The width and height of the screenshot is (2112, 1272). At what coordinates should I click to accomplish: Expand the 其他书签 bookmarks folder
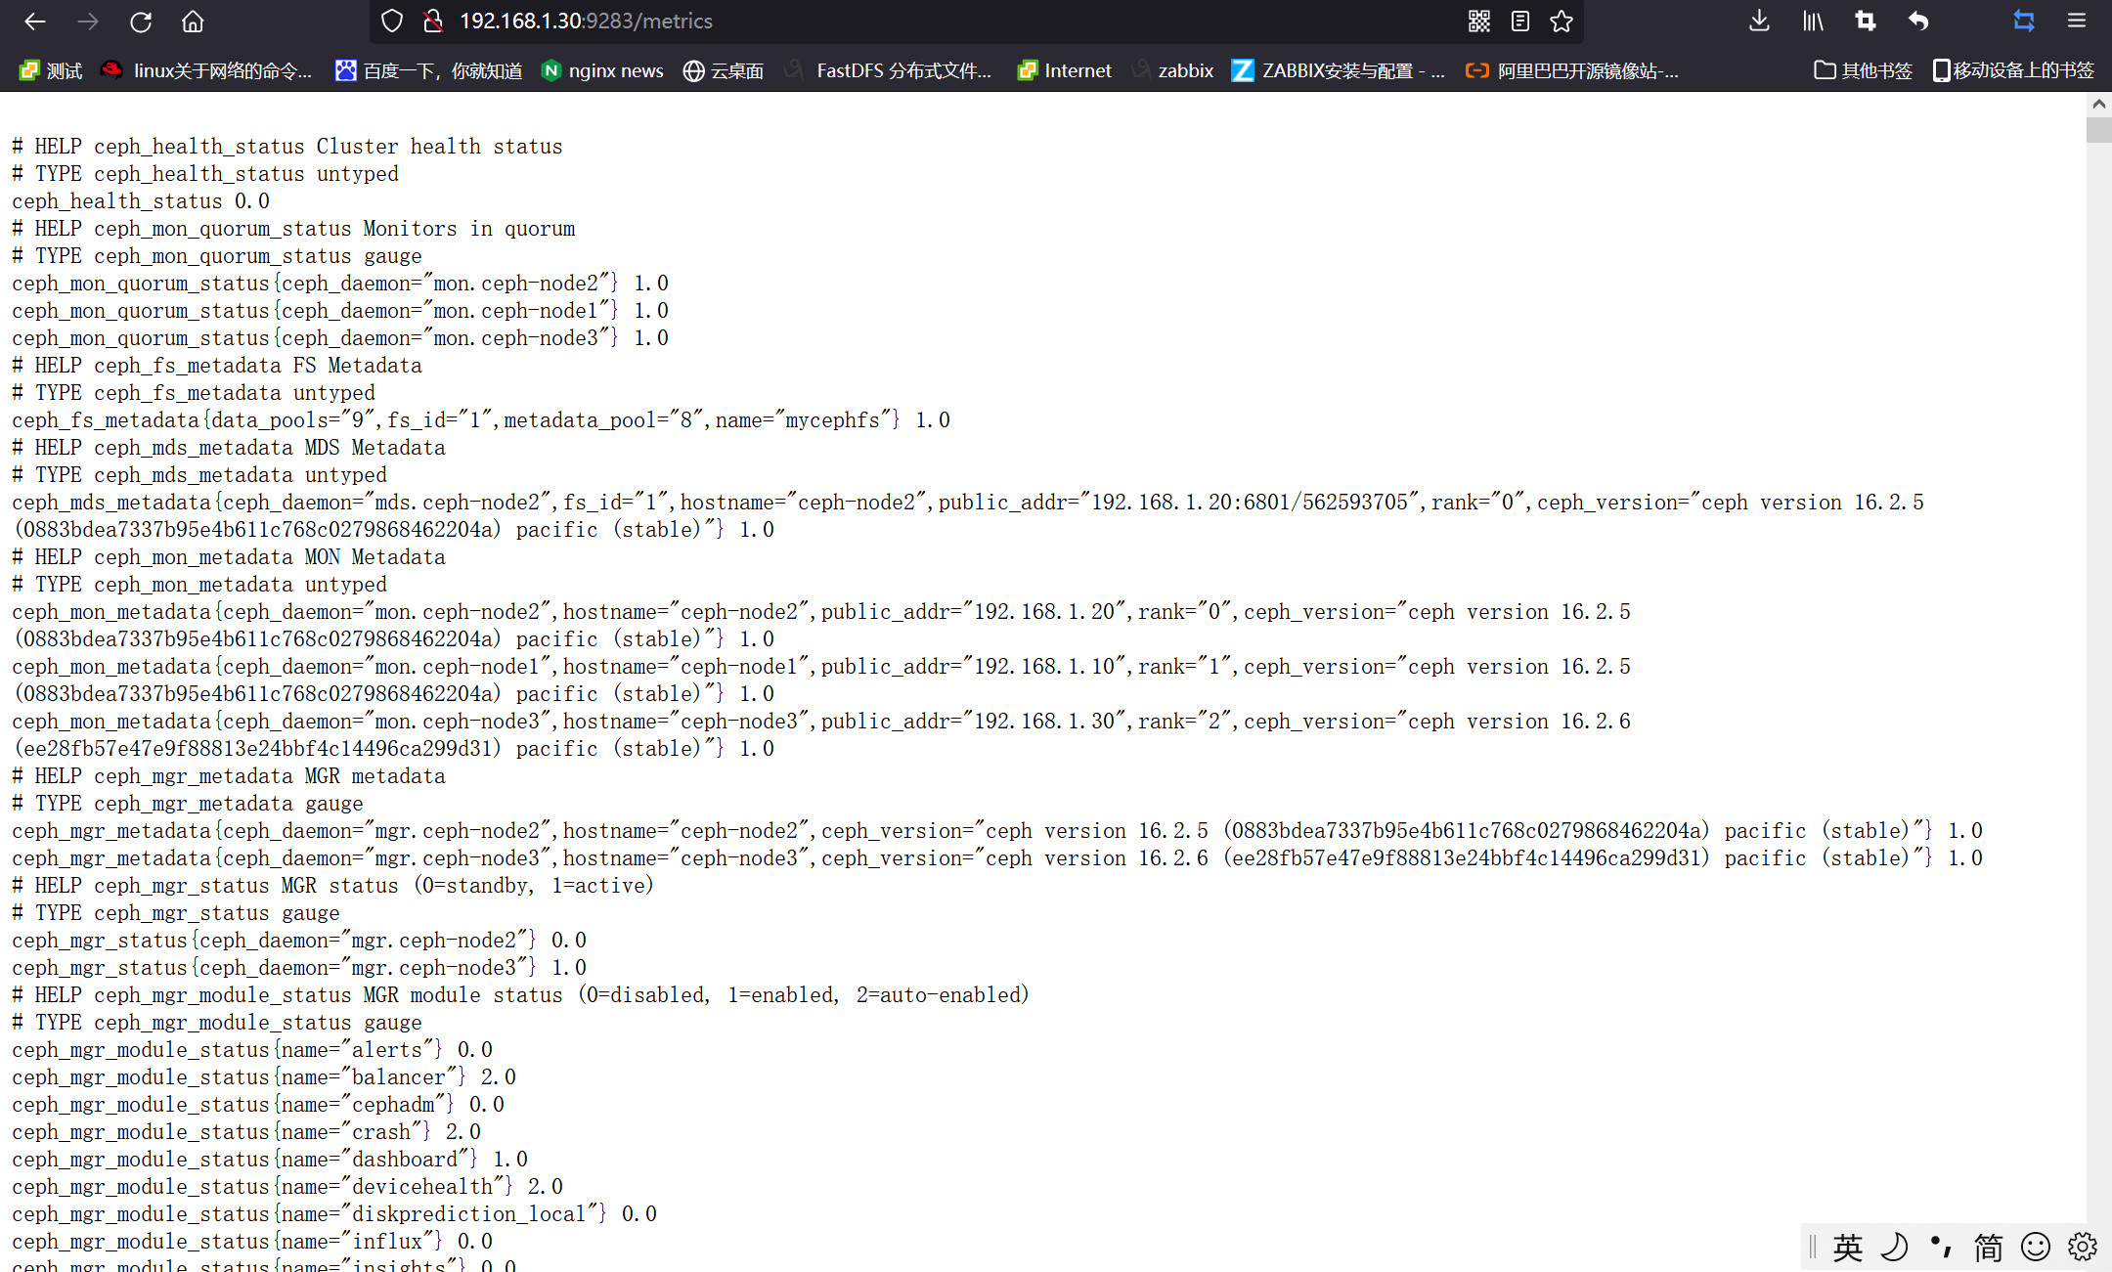(x=1863, y=70)
